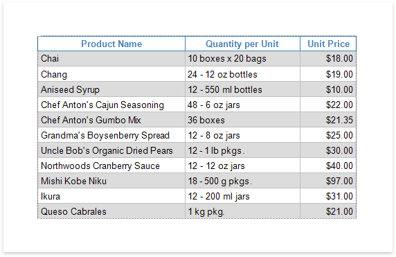Click the Unit Price column header
The width and height of the screenshot is (396, 257).
click(x=328, y=44)
